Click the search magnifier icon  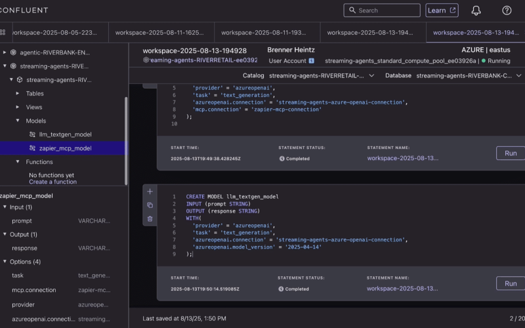[352, 10]
